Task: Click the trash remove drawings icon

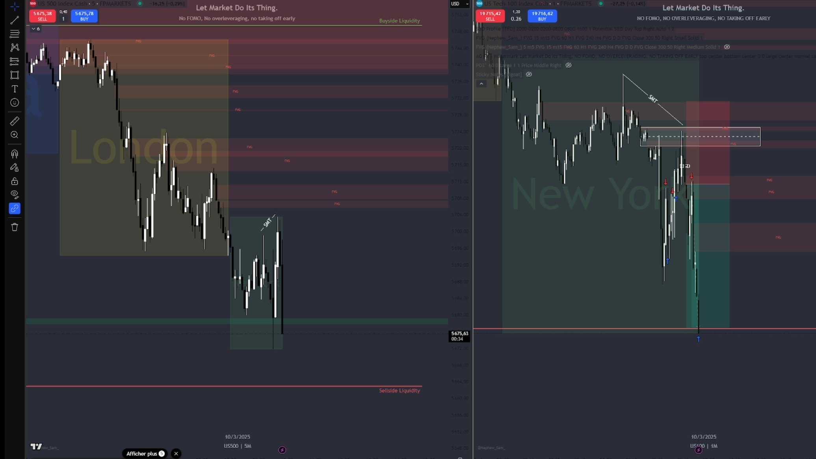Action: point(15,227)
